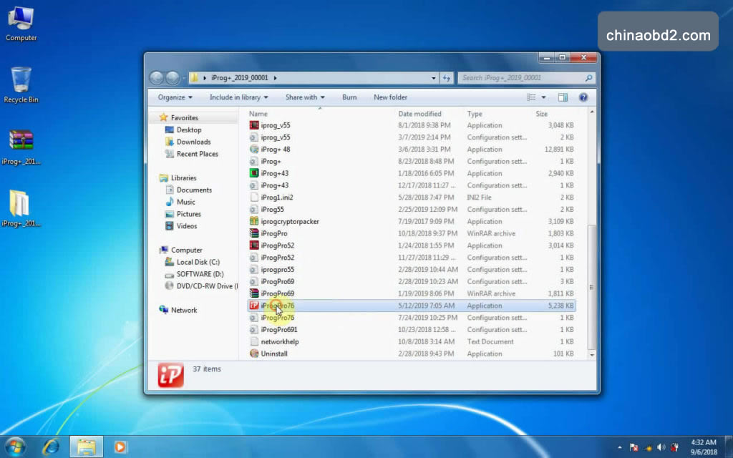
Task: Select Computer in the navigation pane
Action: [x=187, y=250]
